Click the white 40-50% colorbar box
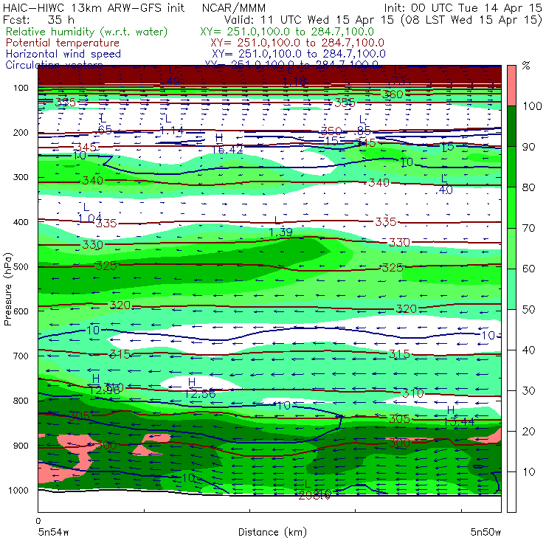Screen dimensions: 546x546 (511, 329)
